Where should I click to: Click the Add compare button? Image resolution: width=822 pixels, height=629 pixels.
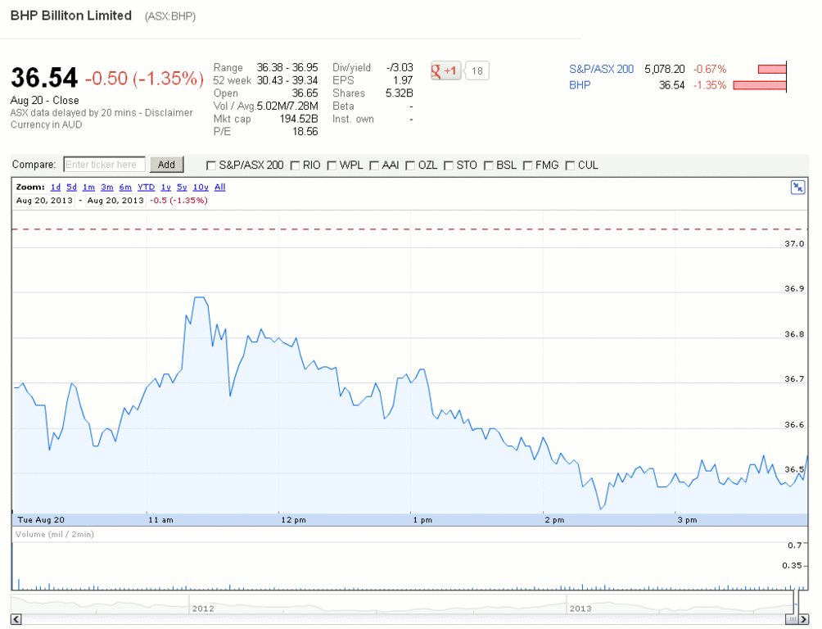point(167,165)
